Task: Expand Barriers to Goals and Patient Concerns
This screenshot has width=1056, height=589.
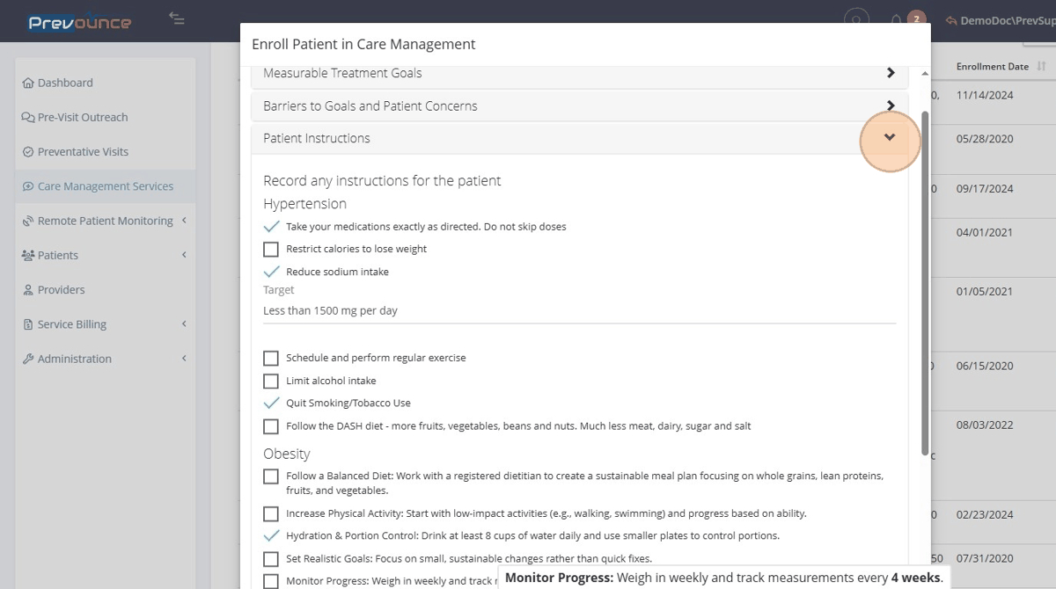Action: pyautogui.click(x=580, y=105)
